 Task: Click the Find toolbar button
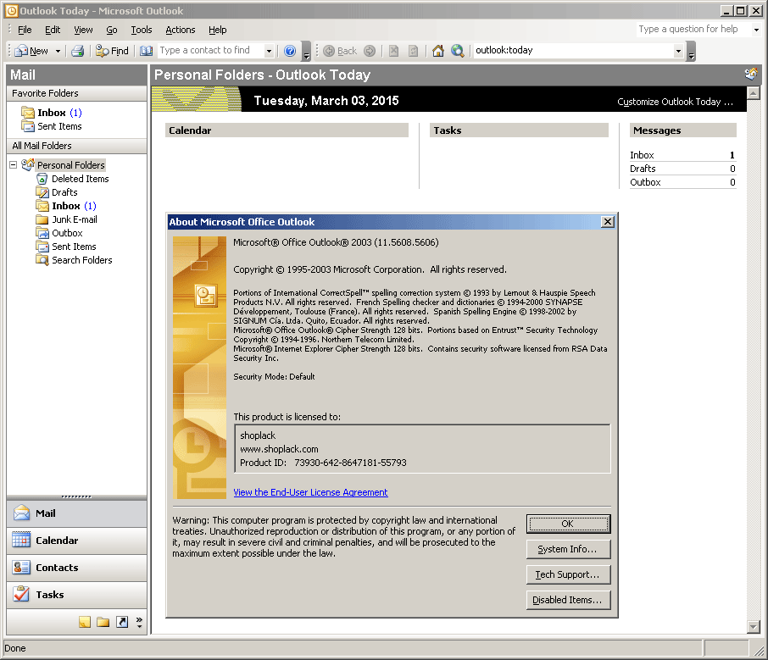coord(112,51)
